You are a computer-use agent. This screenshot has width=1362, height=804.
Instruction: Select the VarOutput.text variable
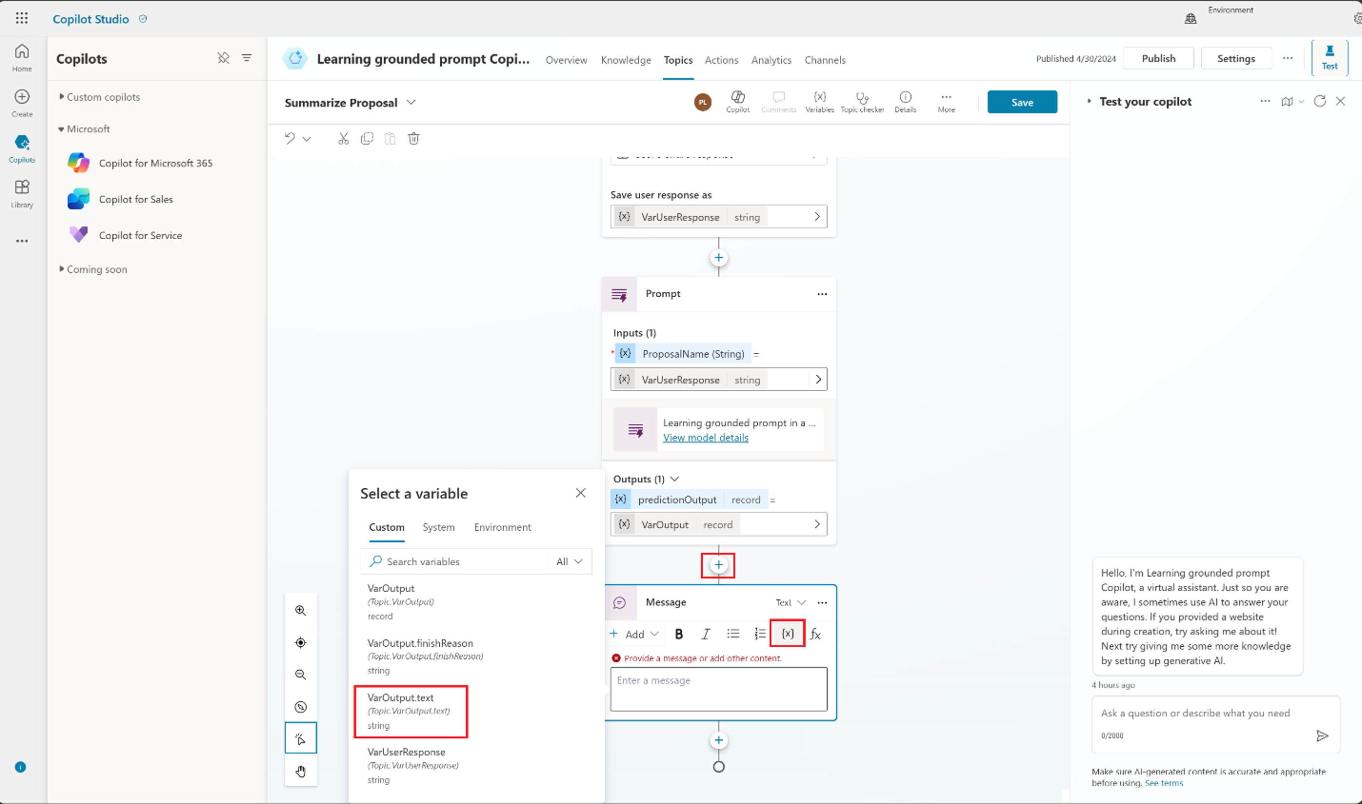pyautogui.click(x=411, y=711)
